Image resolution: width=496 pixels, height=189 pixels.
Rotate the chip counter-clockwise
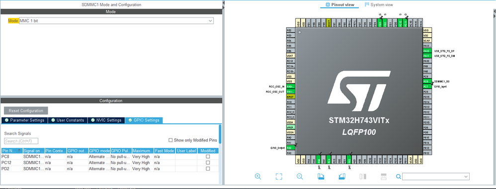[x=342, y=177]
